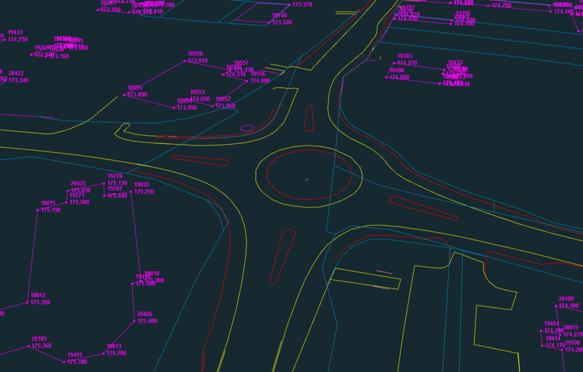Select point number 18812

38,295
